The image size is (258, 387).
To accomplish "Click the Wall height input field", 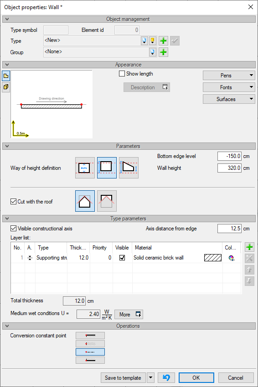I will 229,168.
